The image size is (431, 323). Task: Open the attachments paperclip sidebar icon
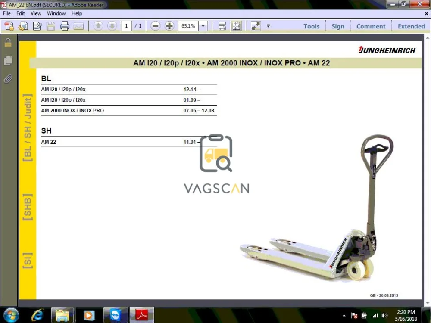click(8, 79)
